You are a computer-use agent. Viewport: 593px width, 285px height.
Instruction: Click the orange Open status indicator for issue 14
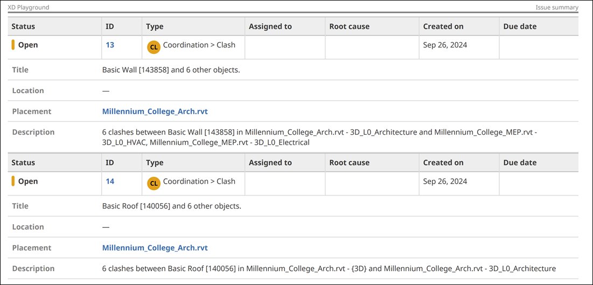13,182
